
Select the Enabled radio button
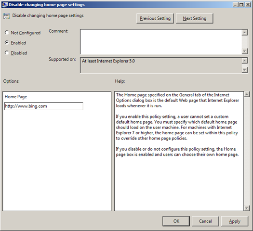(7, 43)
